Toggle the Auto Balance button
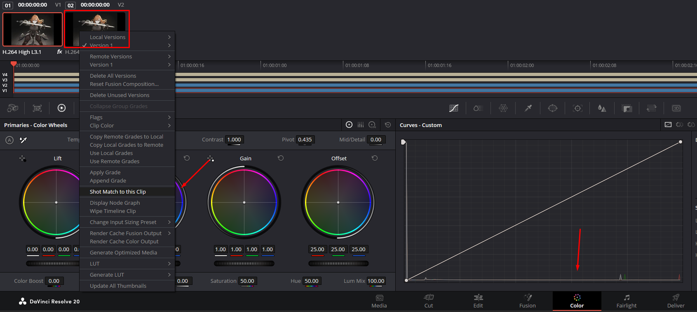The height and width of the screenshot is (312, 697). (x=9, y=140)
